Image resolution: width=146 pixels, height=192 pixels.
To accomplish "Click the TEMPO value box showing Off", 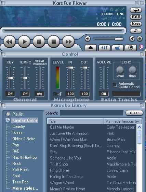I will [25, 94].
